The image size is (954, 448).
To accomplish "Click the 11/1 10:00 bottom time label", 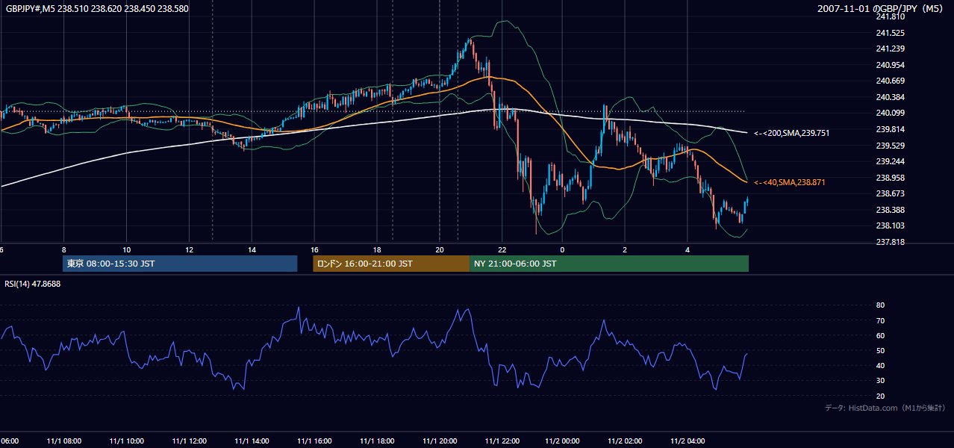I will coord(126,441).
